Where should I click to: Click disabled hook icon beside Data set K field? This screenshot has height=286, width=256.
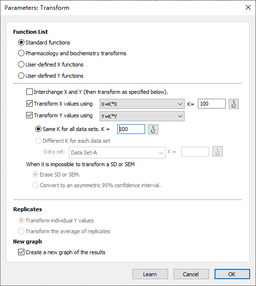pos(217,152)
